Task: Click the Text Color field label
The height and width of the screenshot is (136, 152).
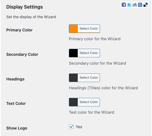Action: tap(16, 104)
